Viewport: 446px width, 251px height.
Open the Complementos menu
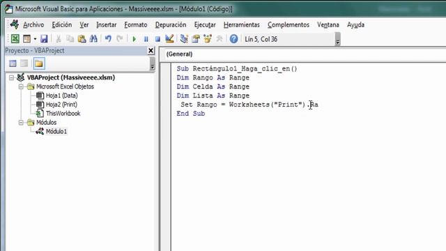(289, 25)
